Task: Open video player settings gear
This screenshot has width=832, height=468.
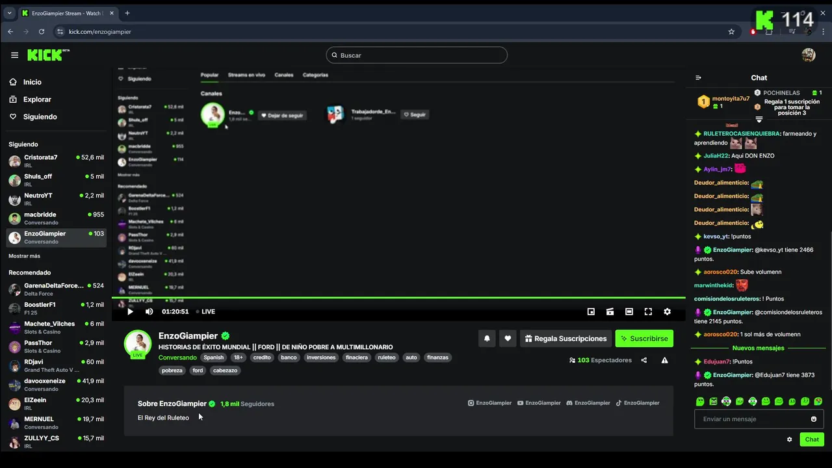Action: tap(667, 311)
